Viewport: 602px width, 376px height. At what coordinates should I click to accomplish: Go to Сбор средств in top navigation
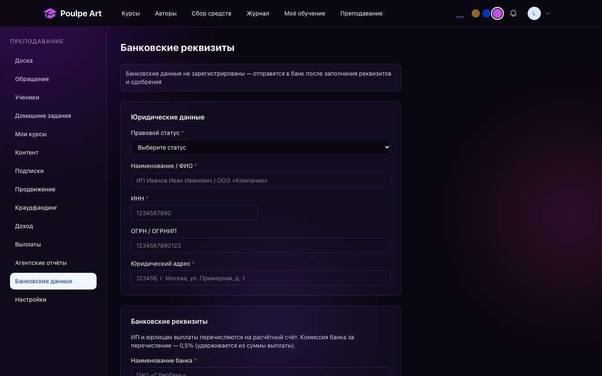click(212, 13)
